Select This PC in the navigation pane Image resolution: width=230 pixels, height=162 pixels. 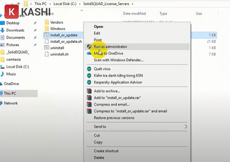tap(19, 94)
